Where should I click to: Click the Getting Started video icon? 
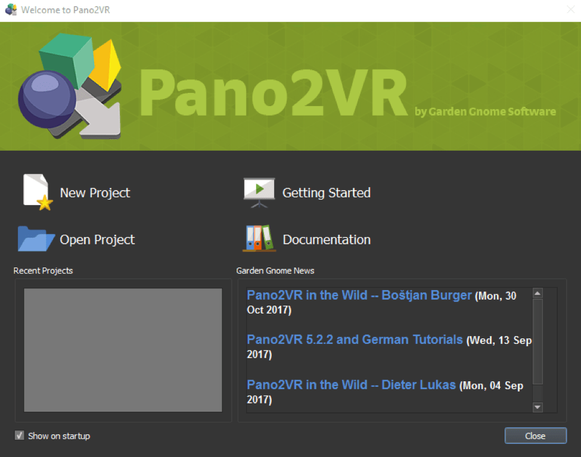click(x=259, y=192)
